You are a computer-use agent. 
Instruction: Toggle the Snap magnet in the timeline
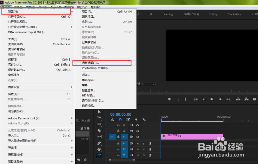[x=120, y=120]
